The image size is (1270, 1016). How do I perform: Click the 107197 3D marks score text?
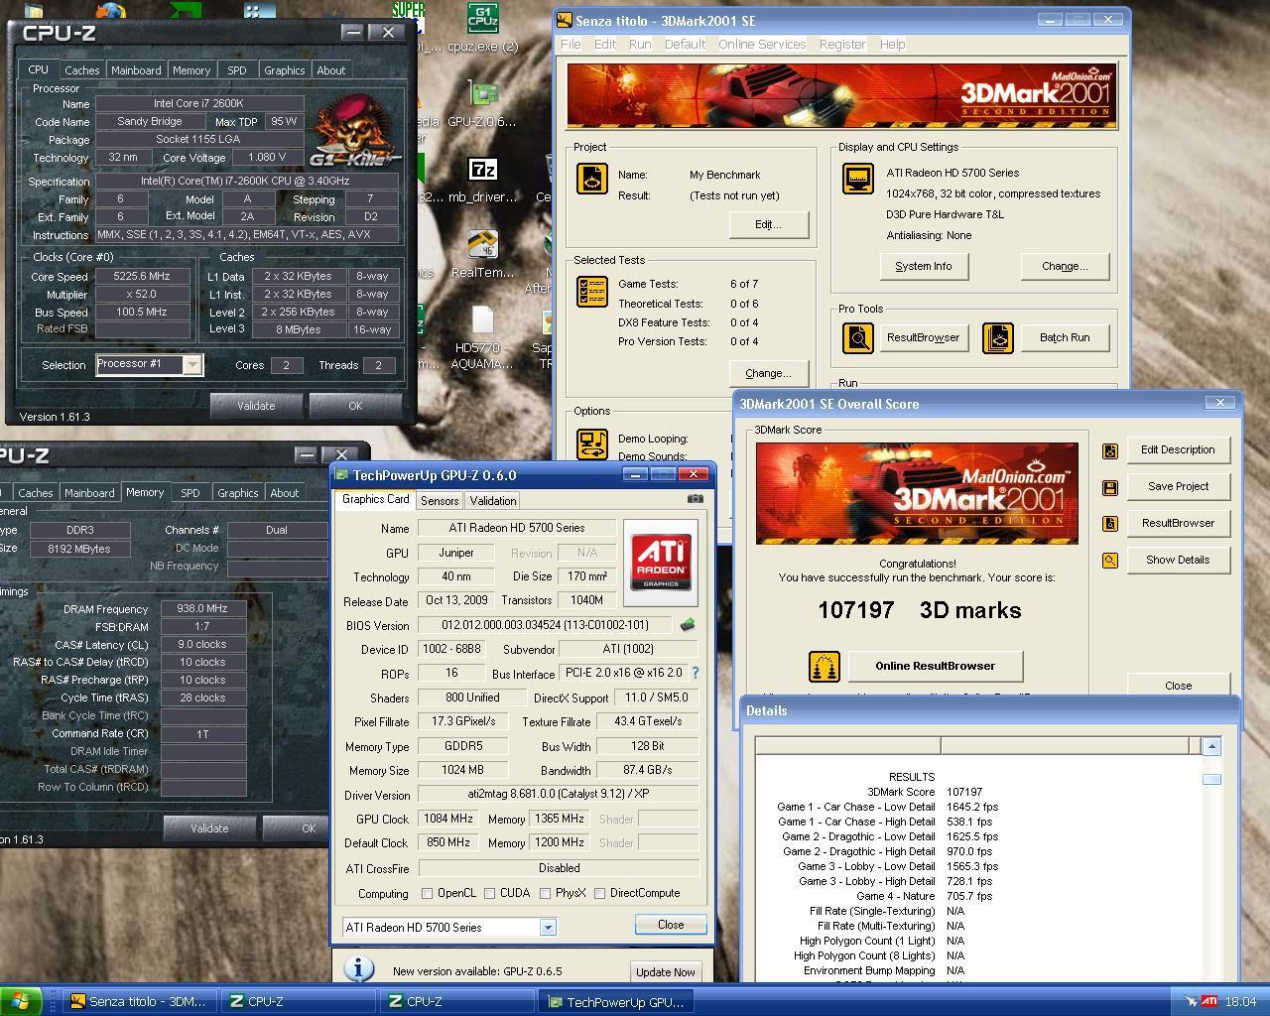coord(920,610)
